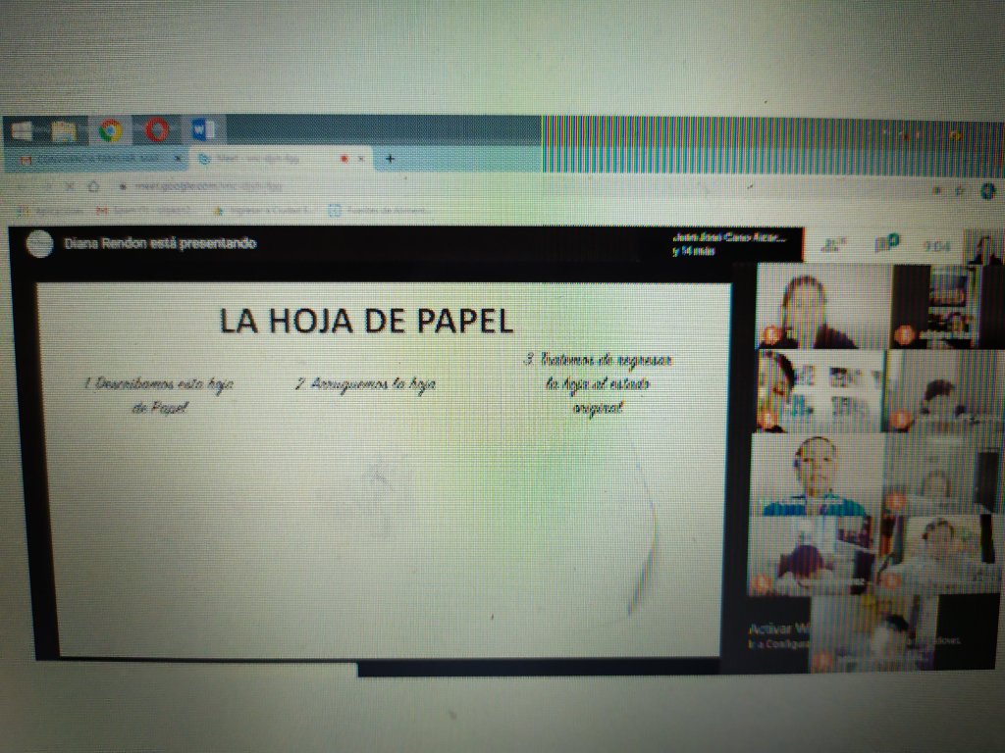Click the browser reload/stop button

(x=68, y=186)
